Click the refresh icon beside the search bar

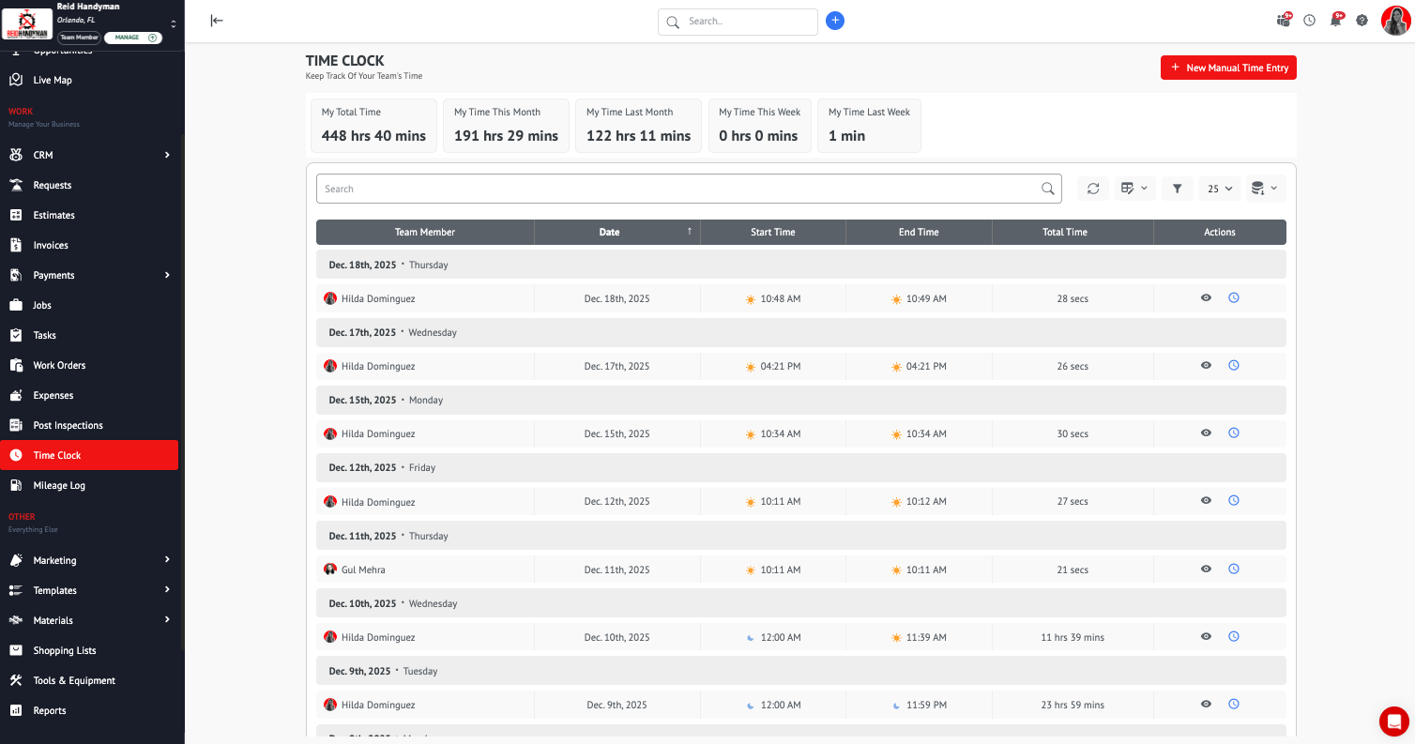(1093, 189)
